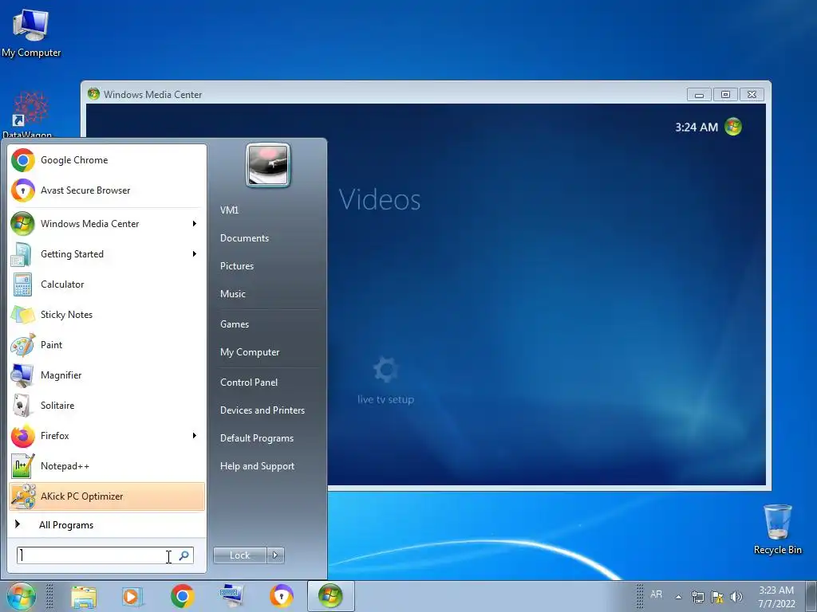Open Avast Secure Browser taskbar icon
Viewport: 817px width, 612px height.
pos(282,596)
